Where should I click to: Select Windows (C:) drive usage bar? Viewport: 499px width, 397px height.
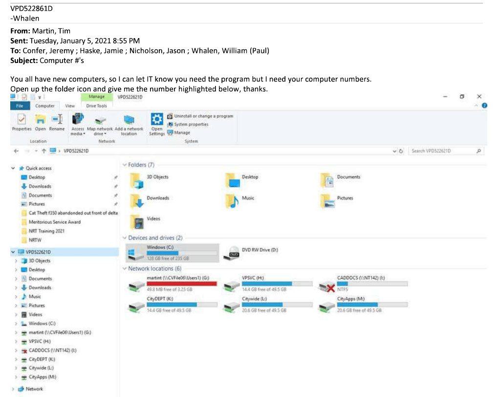click(x=182, y=253)
